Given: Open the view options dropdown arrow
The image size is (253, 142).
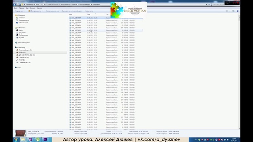Looking at the screenshot, I should point(229,11).
